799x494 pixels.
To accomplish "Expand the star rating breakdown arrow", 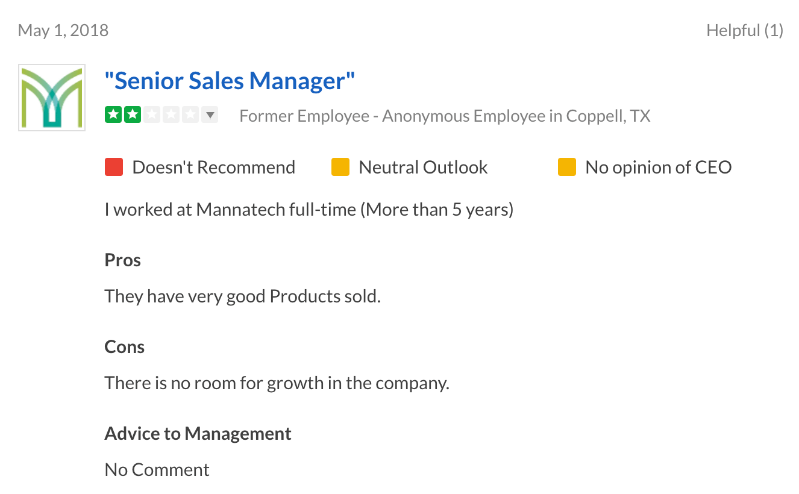I will pos(210,114).
